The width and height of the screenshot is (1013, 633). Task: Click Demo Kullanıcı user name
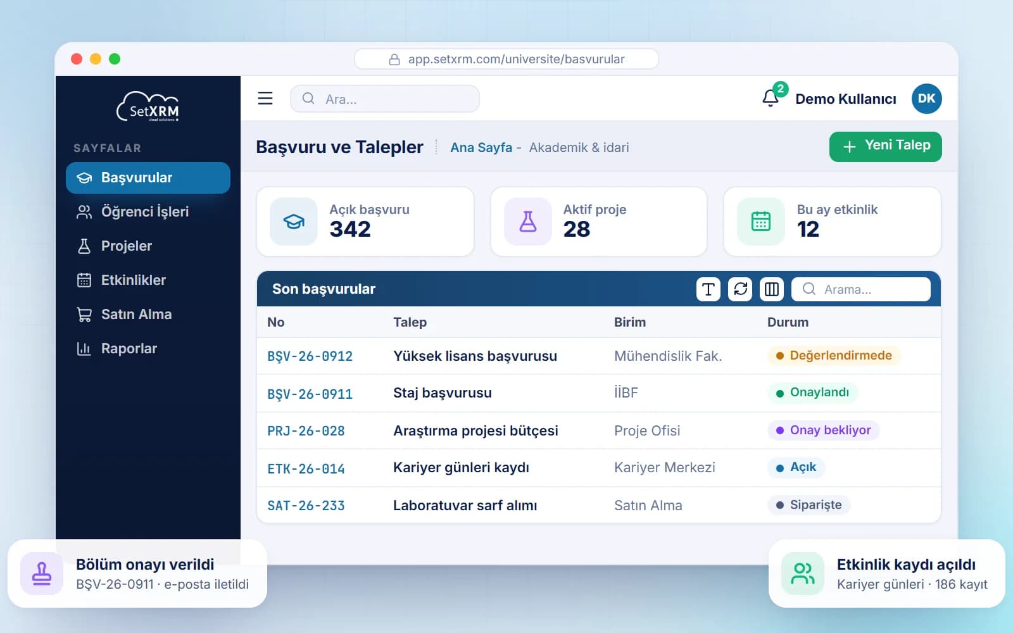[846, 99]
